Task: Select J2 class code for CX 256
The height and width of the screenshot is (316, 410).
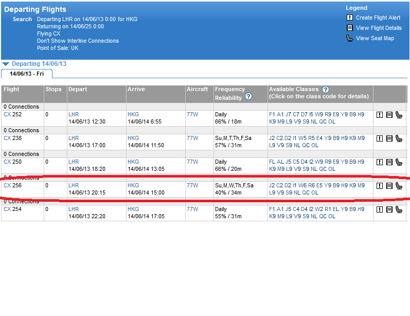Action: pyautogui.click(x=272, y=185)
